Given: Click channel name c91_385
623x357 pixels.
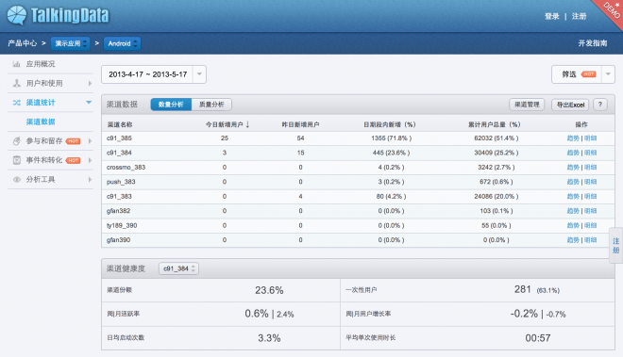Looking at the screenshot, I should click(x=119, y=138).
